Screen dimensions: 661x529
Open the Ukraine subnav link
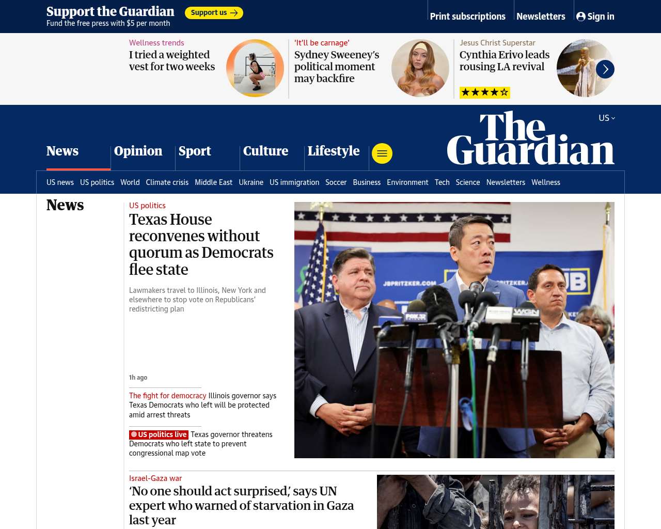click(251, 182)
